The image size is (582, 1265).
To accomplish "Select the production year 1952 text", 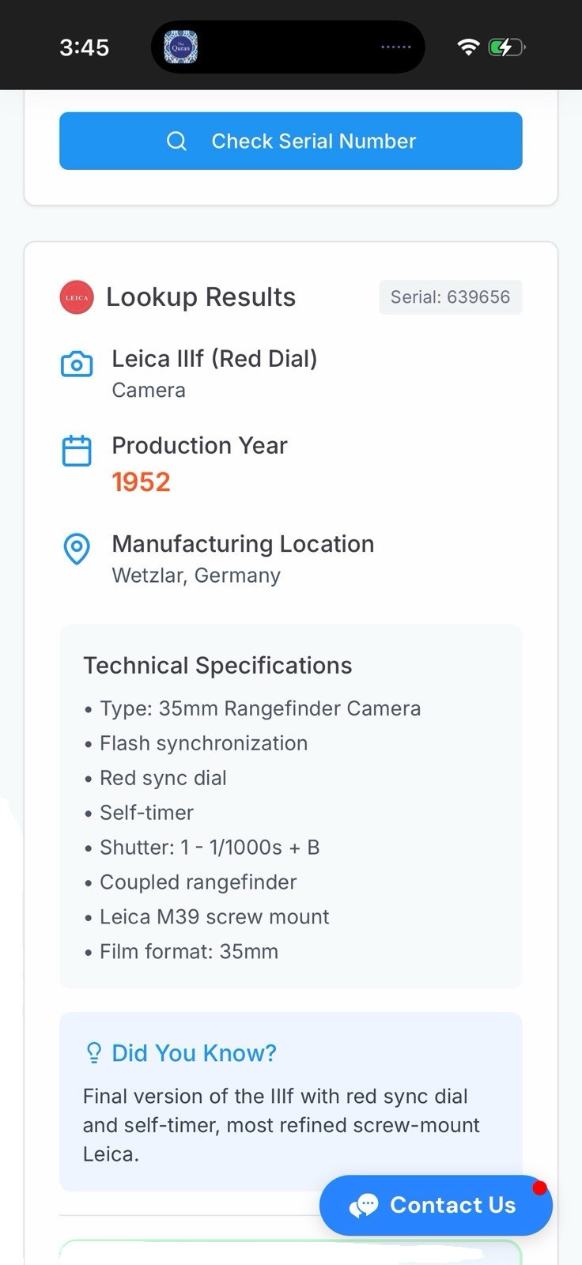I will [x=141, y=482].
